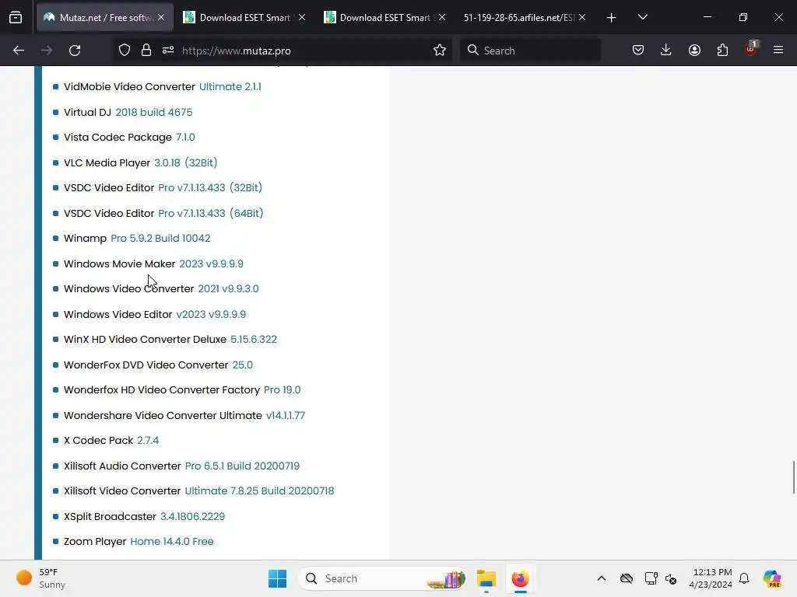The height and width of the screenshot is (597, 797).
Task: Open File Explorer from the taskbar
Action: pos(486,578)
